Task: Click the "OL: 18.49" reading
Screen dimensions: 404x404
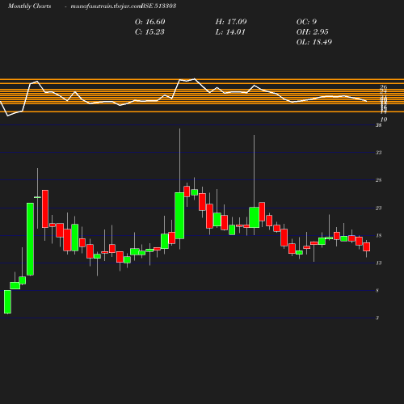Action: pyautogui.click(x=314, y=42)
